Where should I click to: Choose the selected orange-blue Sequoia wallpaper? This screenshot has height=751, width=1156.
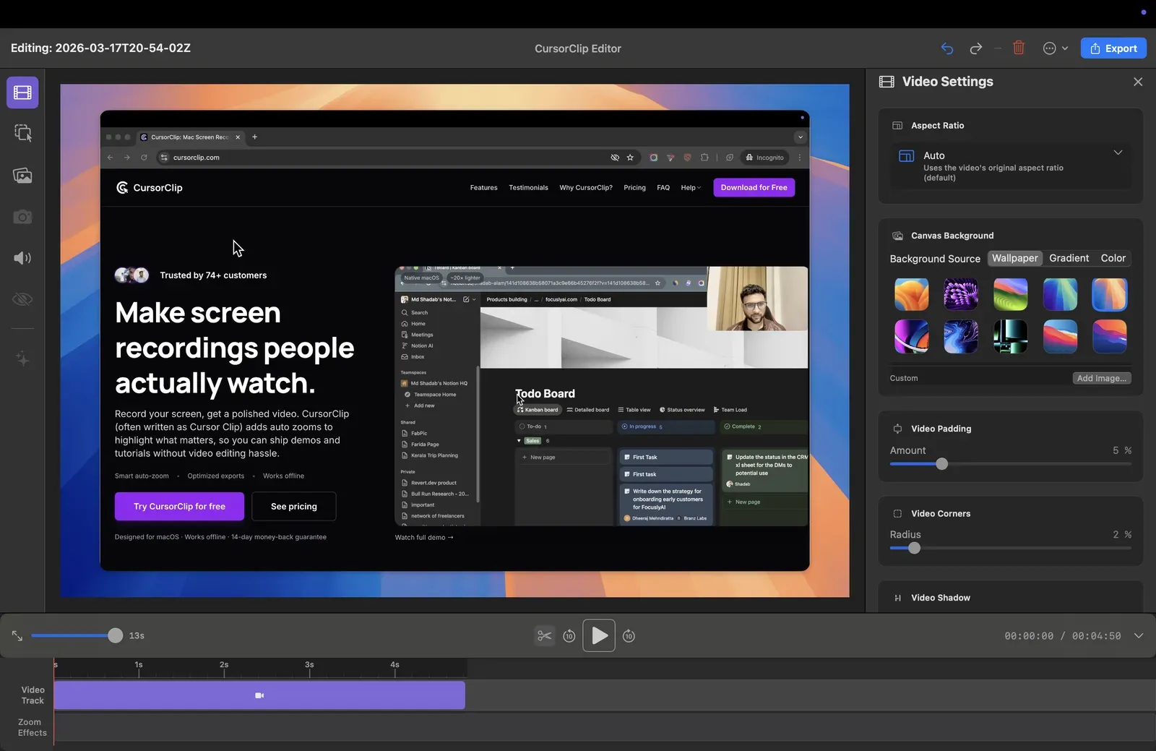point(1109,294)
